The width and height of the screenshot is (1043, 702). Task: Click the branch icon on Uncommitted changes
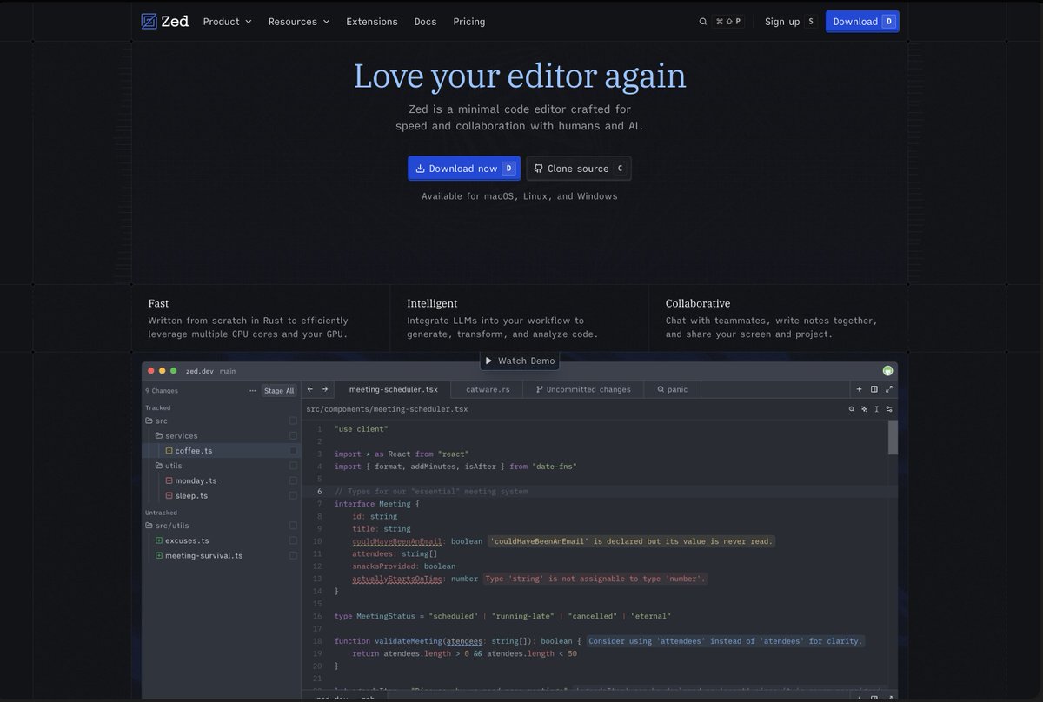540,389
